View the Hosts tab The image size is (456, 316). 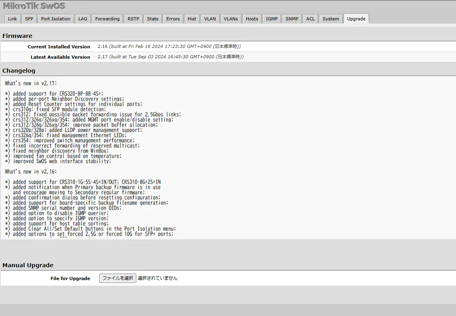point(252,19)
